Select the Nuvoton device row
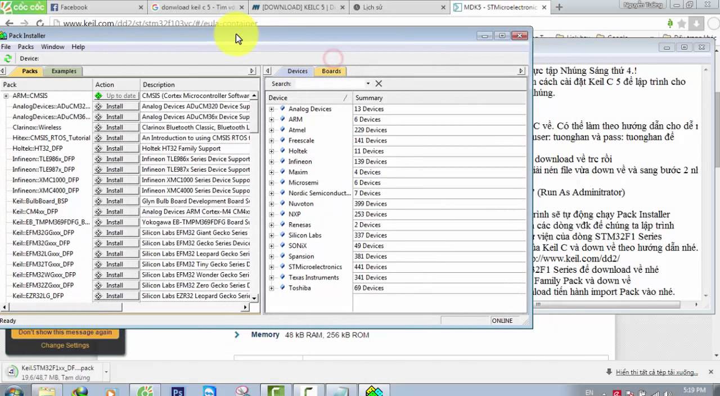The width and height of the screenshot is (720, 396). 395,204
